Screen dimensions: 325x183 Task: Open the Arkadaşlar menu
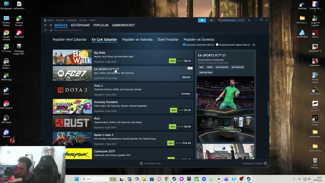(72, 20)
